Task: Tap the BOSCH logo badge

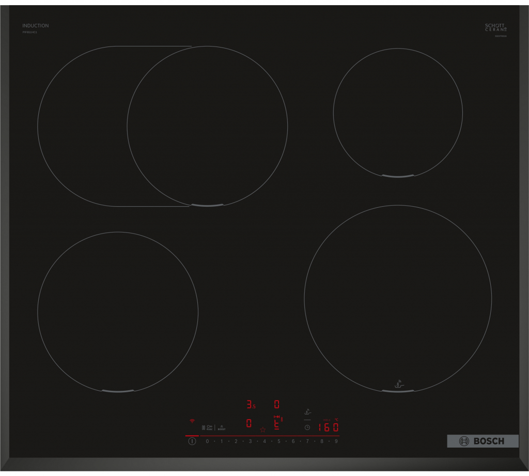Action: 483,441
